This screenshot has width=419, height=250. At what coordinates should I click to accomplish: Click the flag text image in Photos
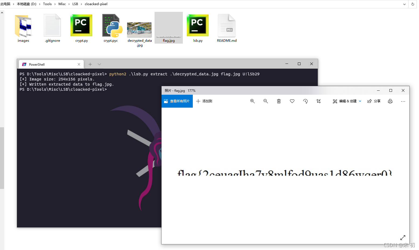pos(284,172)
